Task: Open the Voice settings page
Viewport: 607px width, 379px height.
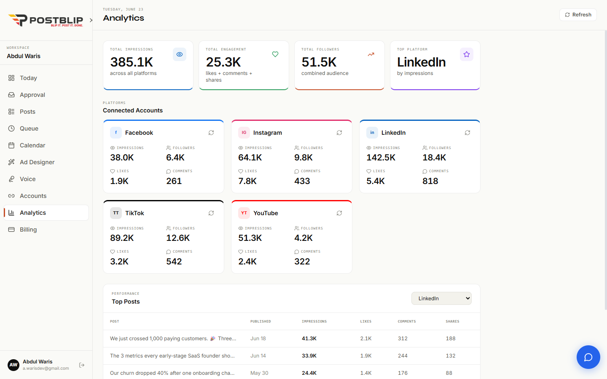Action: pyautogui.click(x=46, y=179)
